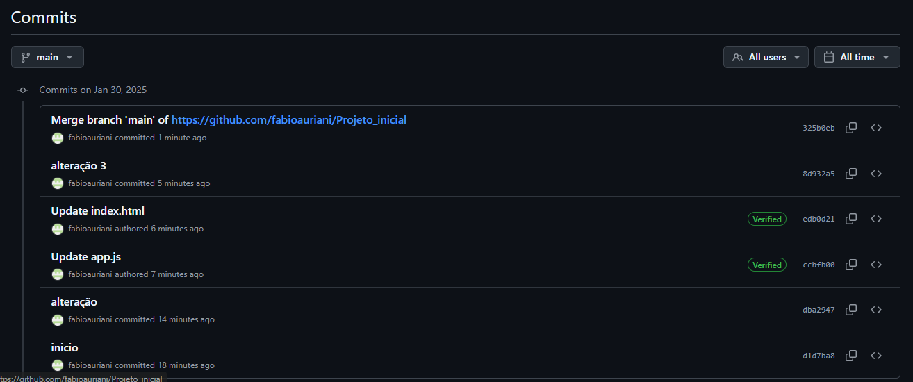Expand the All users filter
This screenshot has height=382, width=913.
coord(766,57)
